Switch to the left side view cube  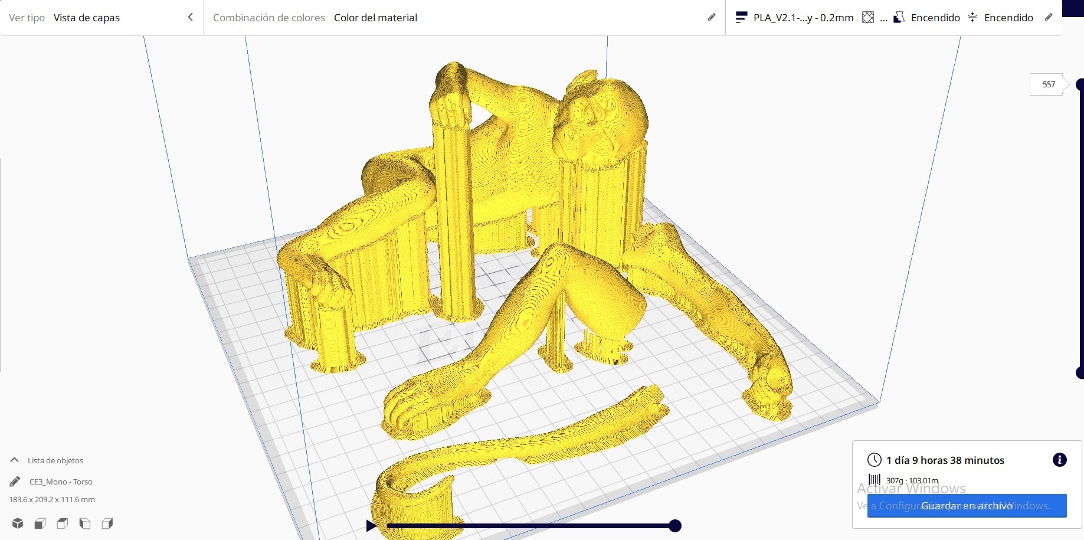pyautogui.click(x=84, y=523)
